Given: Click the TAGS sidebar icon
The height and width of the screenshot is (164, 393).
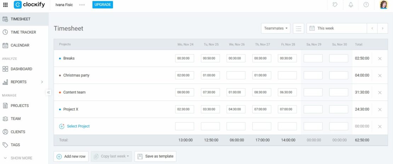Looking at the screenshot, I should (x=5, y=145).
